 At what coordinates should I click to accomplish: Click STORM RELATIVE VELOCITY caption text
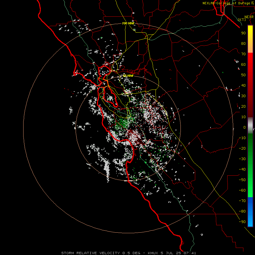[x=90, y=253]
